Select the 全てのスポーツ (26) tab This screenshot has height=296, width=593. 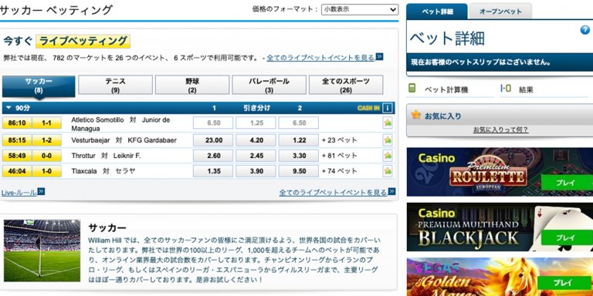[x=346, y=85]
